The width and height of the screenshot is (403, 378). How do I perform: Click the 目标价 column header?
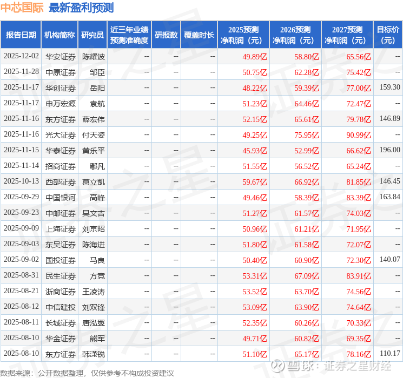[388, 35]
